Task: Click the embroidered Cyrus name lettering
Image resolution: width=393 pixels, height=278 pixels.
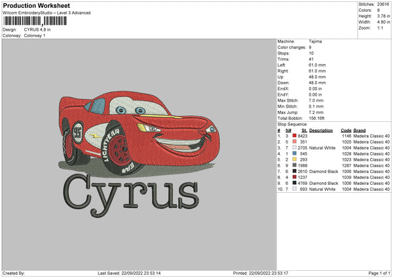Action: (130, 192)
